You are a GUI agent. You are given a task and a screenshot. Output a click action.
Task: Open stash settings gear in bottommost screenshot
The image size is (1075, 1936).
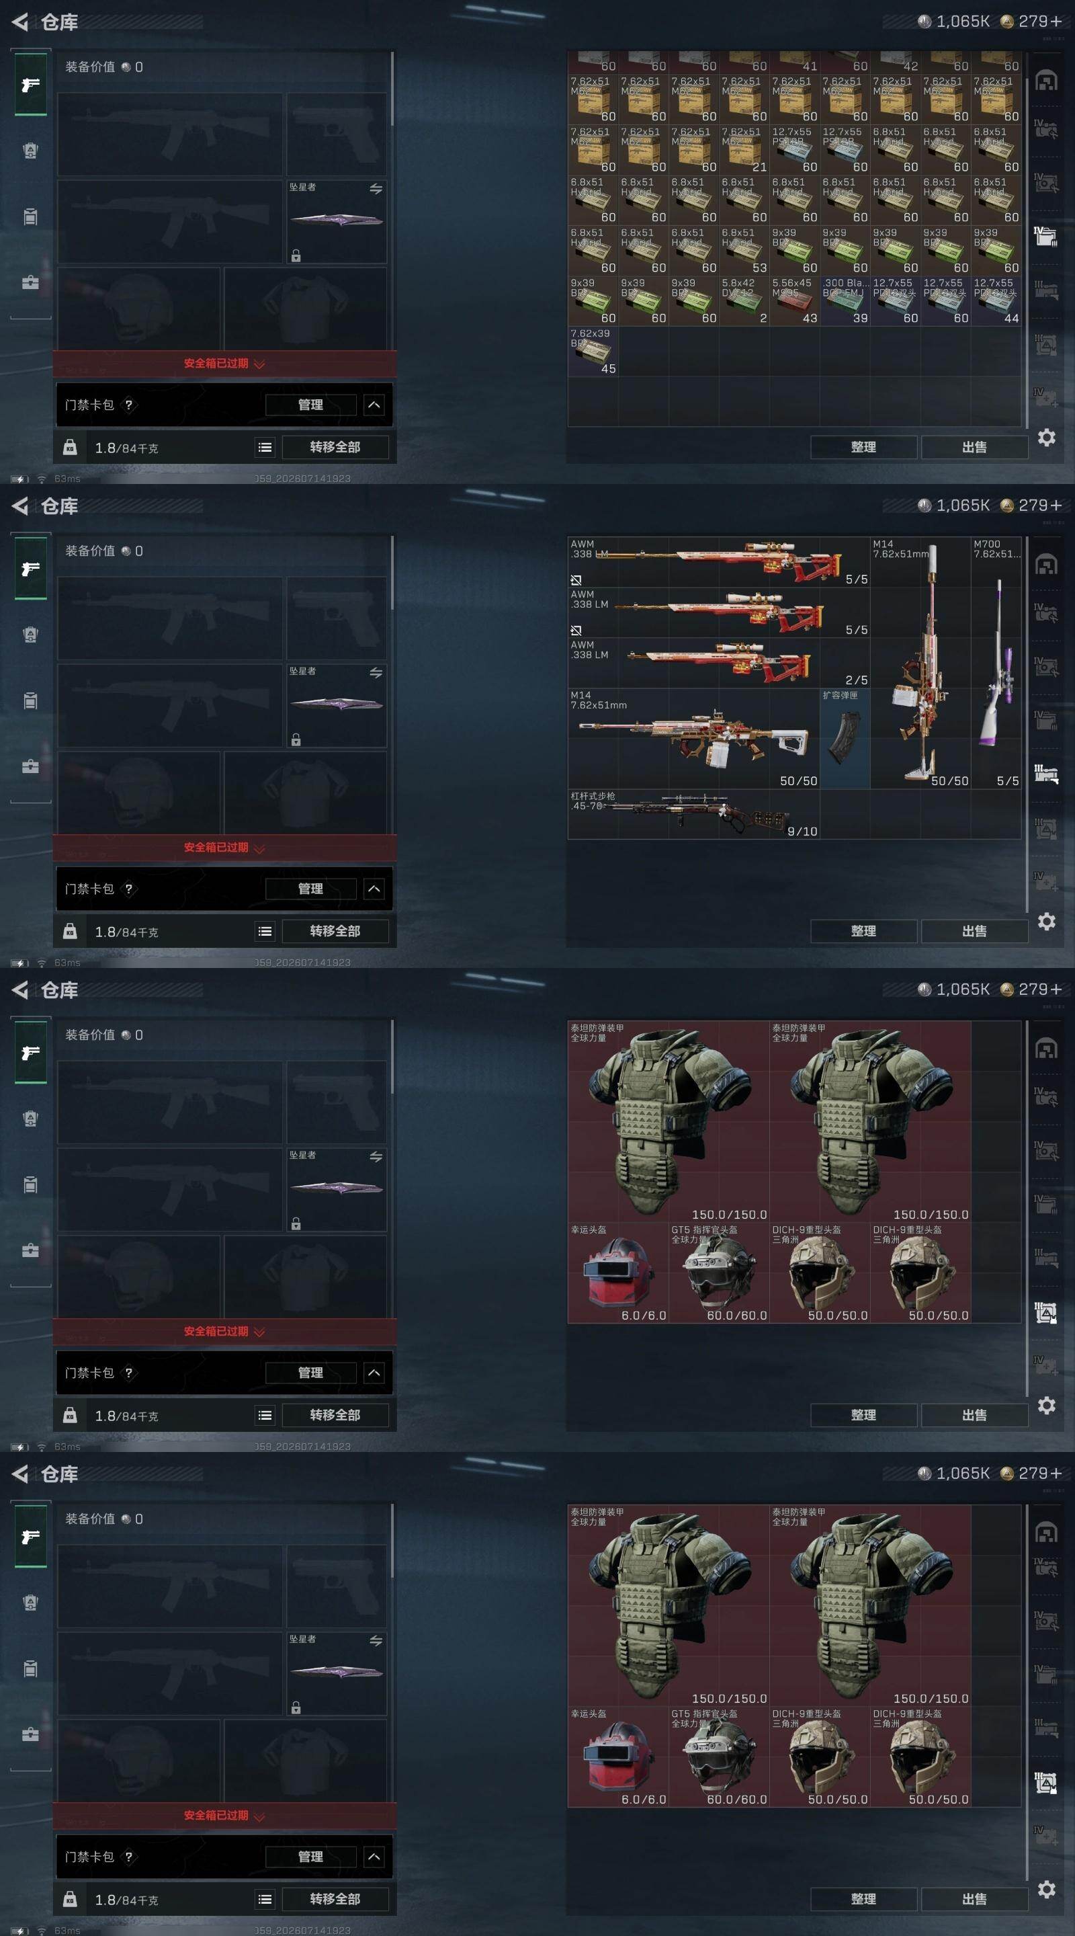pos(1047,1890)
